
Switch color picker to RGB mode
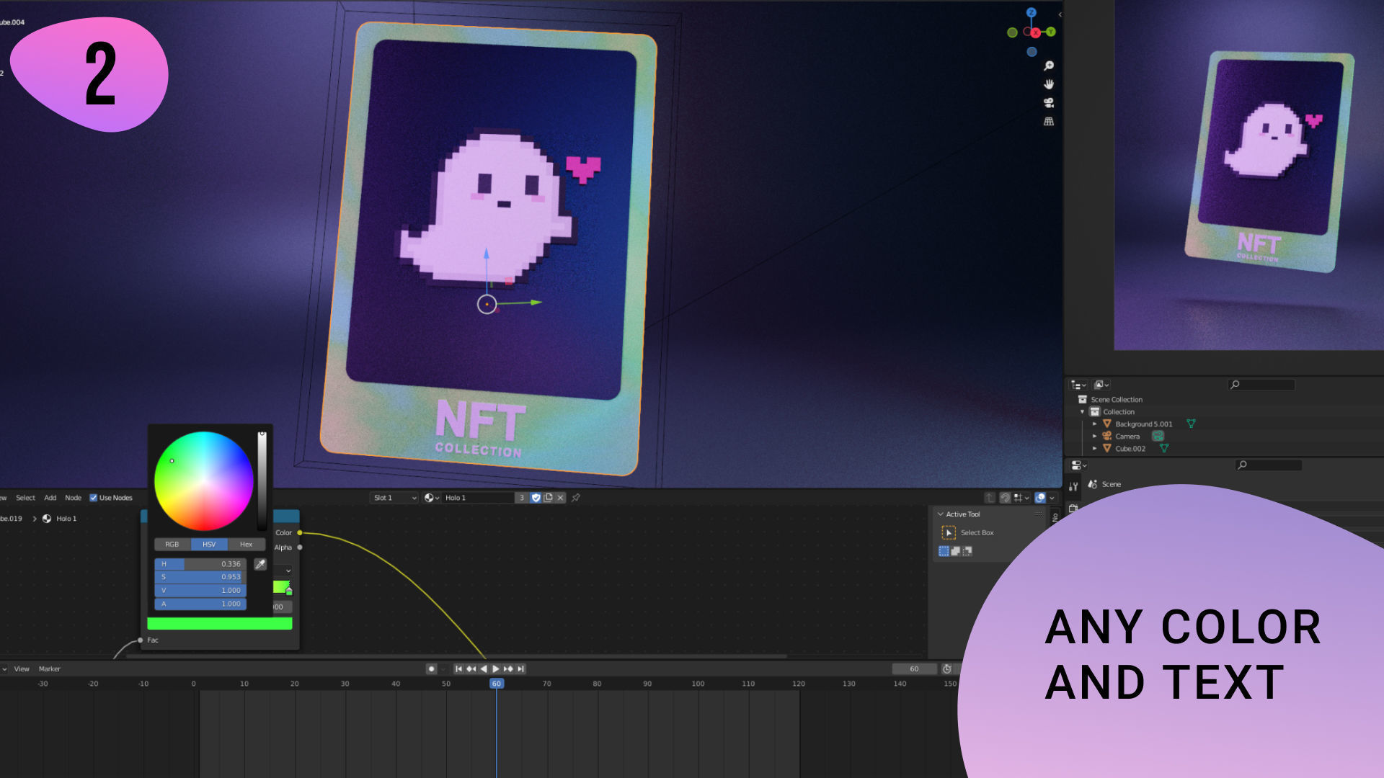point(172,544)
